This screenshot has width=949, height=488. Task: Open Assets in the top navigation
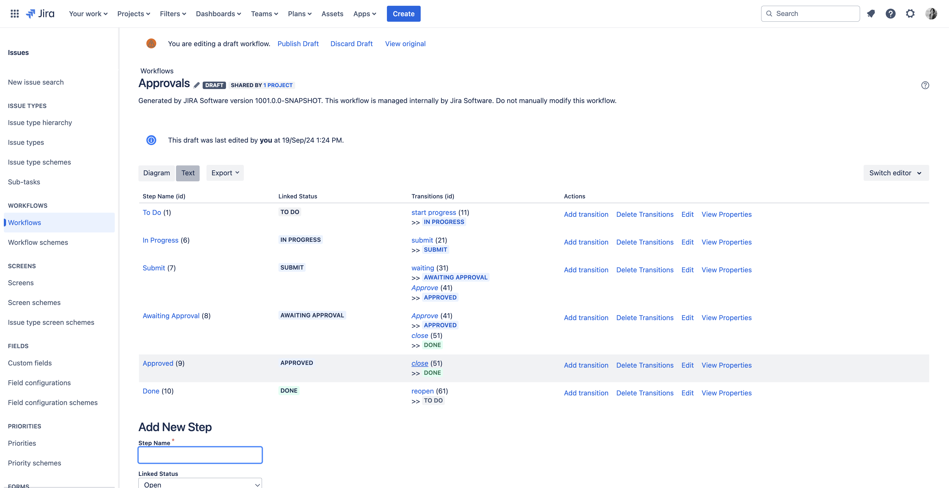332,14
